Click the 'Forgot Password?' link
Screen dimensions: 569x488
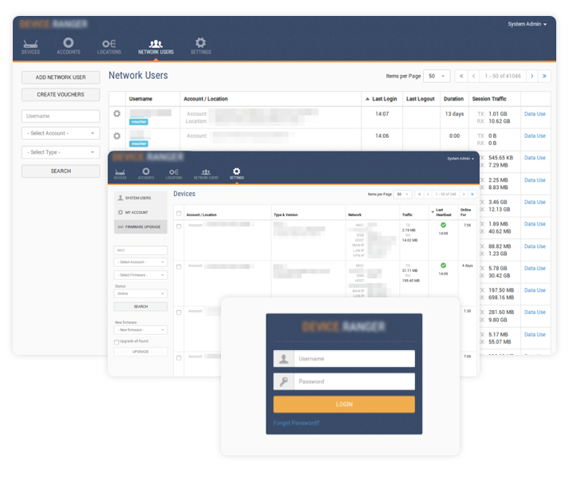(x=296, y=423)
